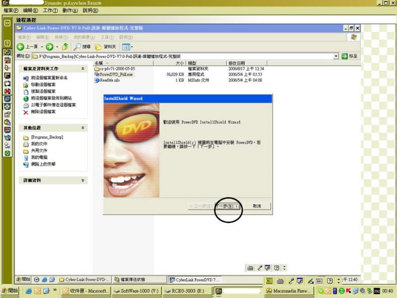Sort by the 修改日期 column header
This screenshot has height=298, width=397.
247,63
